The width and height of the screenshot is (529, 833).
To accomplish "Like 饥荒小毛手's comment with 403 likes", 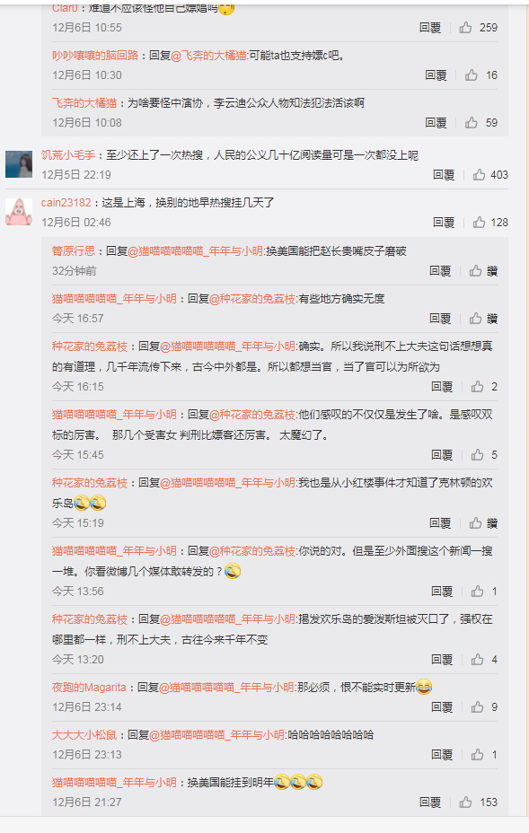I will [x=479, y=175].
